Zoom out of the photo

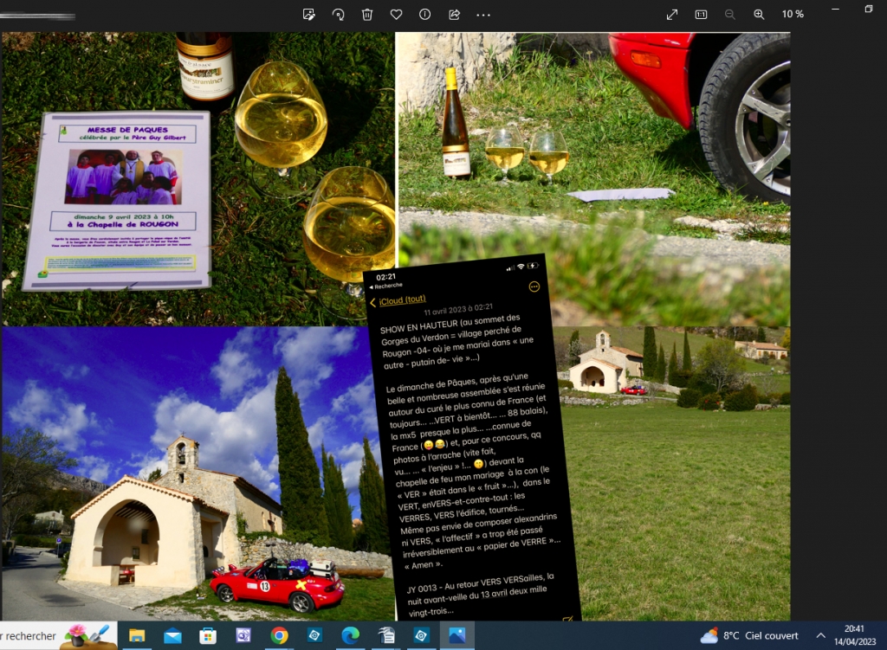[x=729, y=15]
